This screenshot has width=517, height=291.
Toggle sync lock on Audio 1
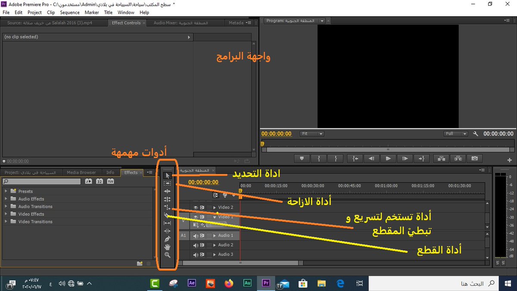[202, 236]
